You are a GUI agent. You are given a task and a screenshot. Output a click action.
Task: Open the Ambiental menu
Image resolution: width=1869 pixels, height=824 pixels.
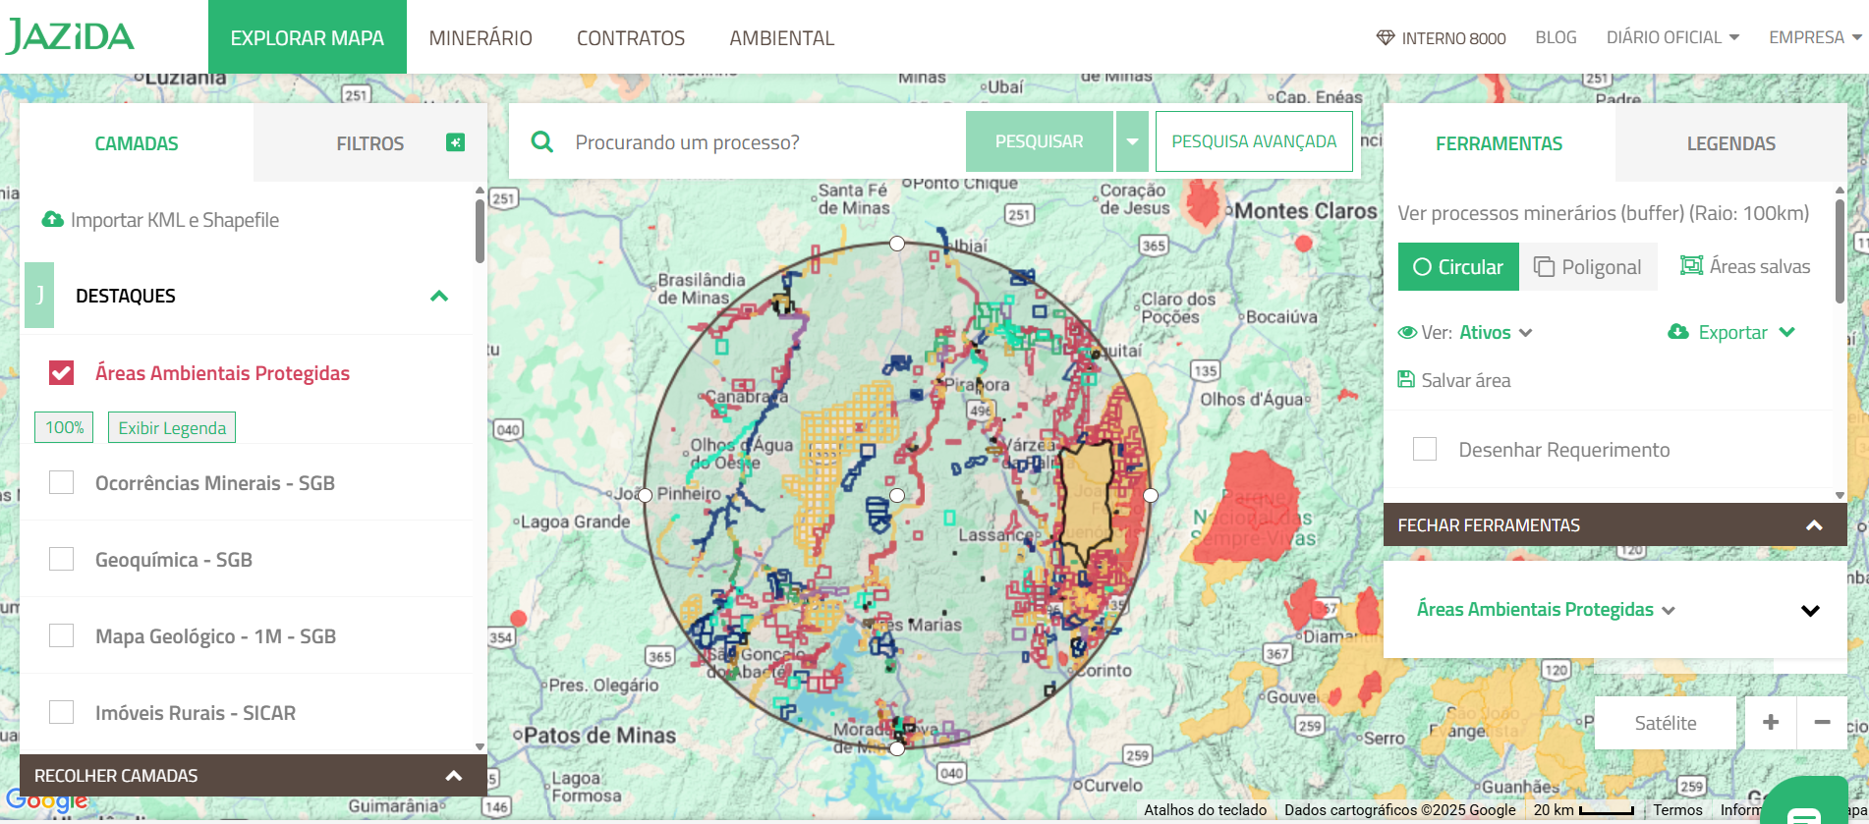(x=782, y=38)
